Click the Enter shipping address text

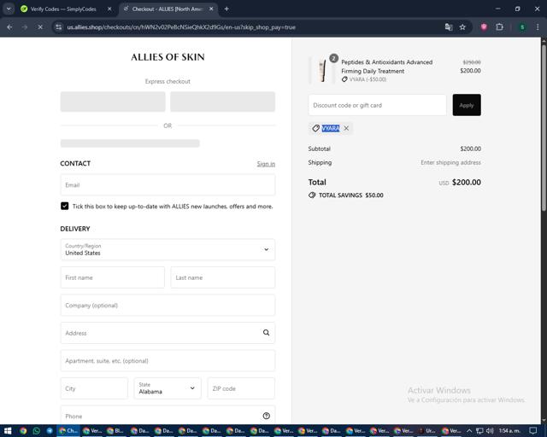tap(450, 162)
